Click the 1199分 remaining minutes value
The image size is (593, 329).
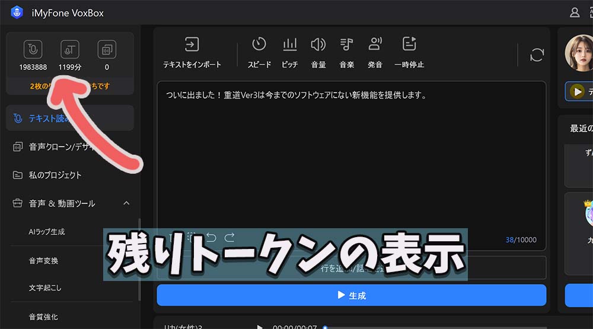pyautogui.click(x=69, y=68)
